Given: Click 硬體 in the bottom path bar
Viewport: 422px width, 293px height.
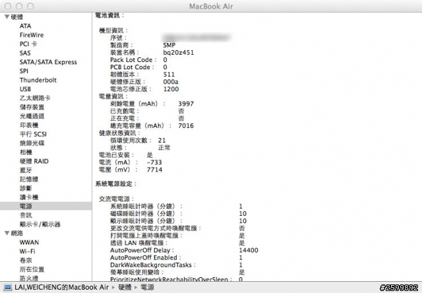Looking at the screenshot, I should coord(125,287).
